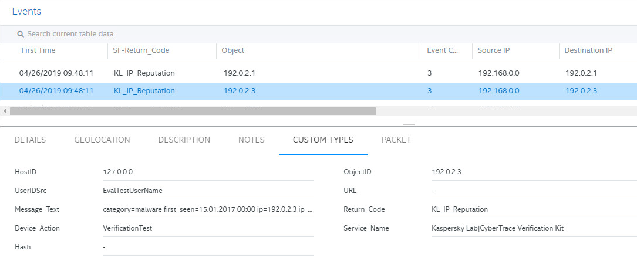The image size is (637, 261).
Task: Open the DETAILS tab
Action: [x=30, y=140]
